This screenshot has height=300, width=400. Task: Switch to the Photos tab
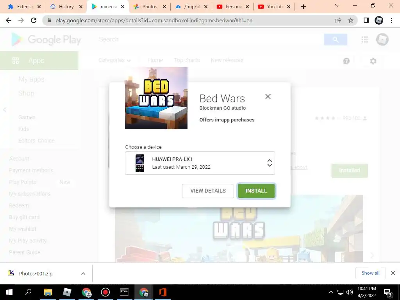coord(146,7)
